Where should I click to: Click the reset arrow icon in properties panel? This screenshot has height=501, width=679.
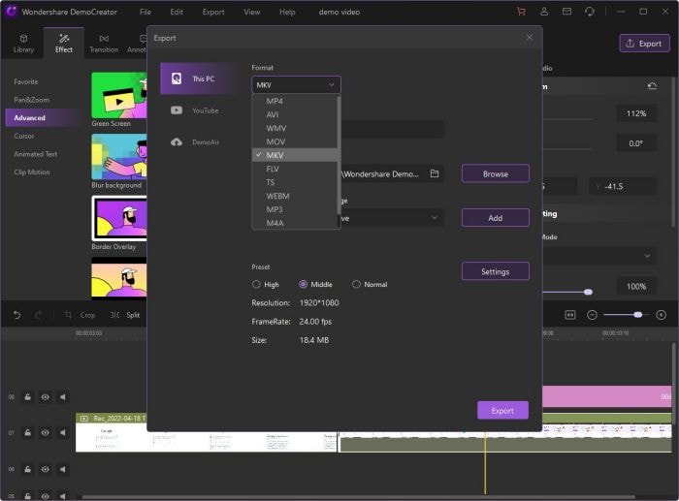tap(652, 86)
